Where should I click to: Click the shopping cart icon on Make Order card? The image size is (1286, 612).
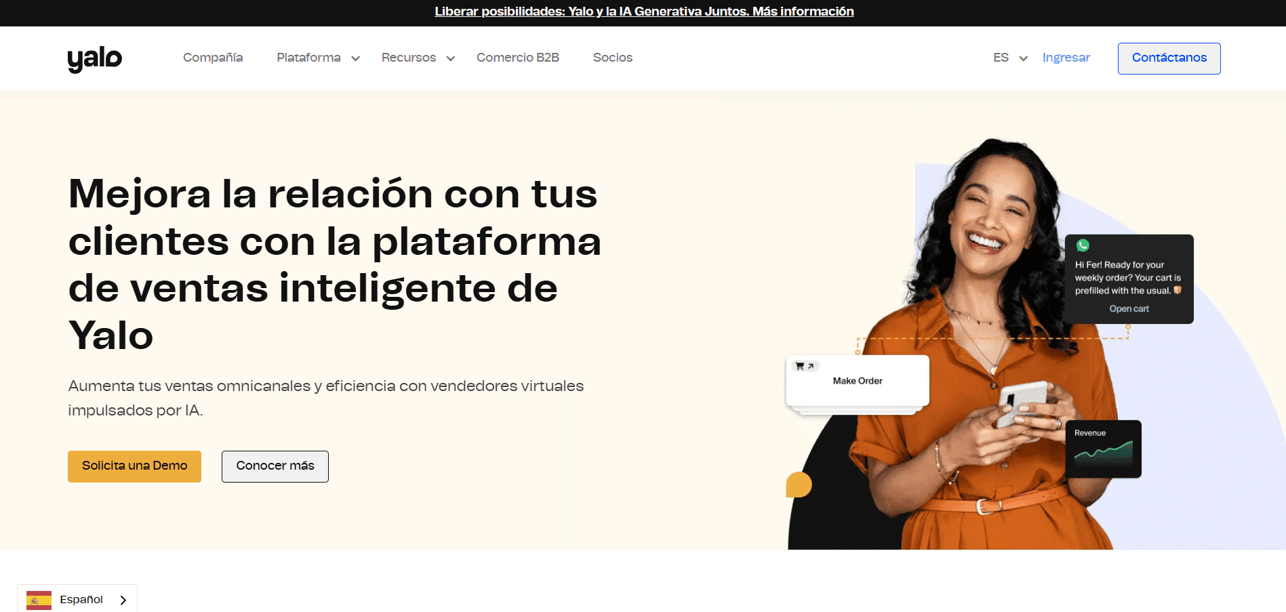pyautogui.click(x=800, y=366)
